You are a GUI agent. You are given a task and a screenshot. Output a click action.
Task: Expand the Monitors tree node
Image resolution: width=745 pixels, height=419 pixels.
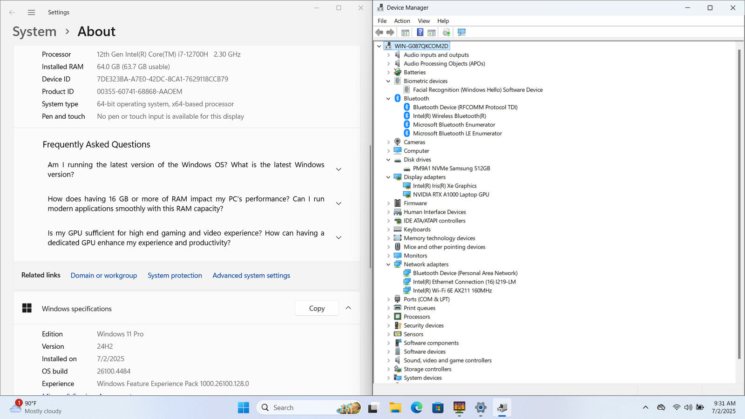pyautogui.click(x=388, y=256)
